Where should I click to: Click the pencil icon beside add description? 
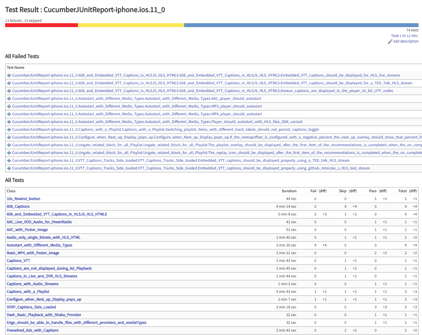tap(390, 42)
